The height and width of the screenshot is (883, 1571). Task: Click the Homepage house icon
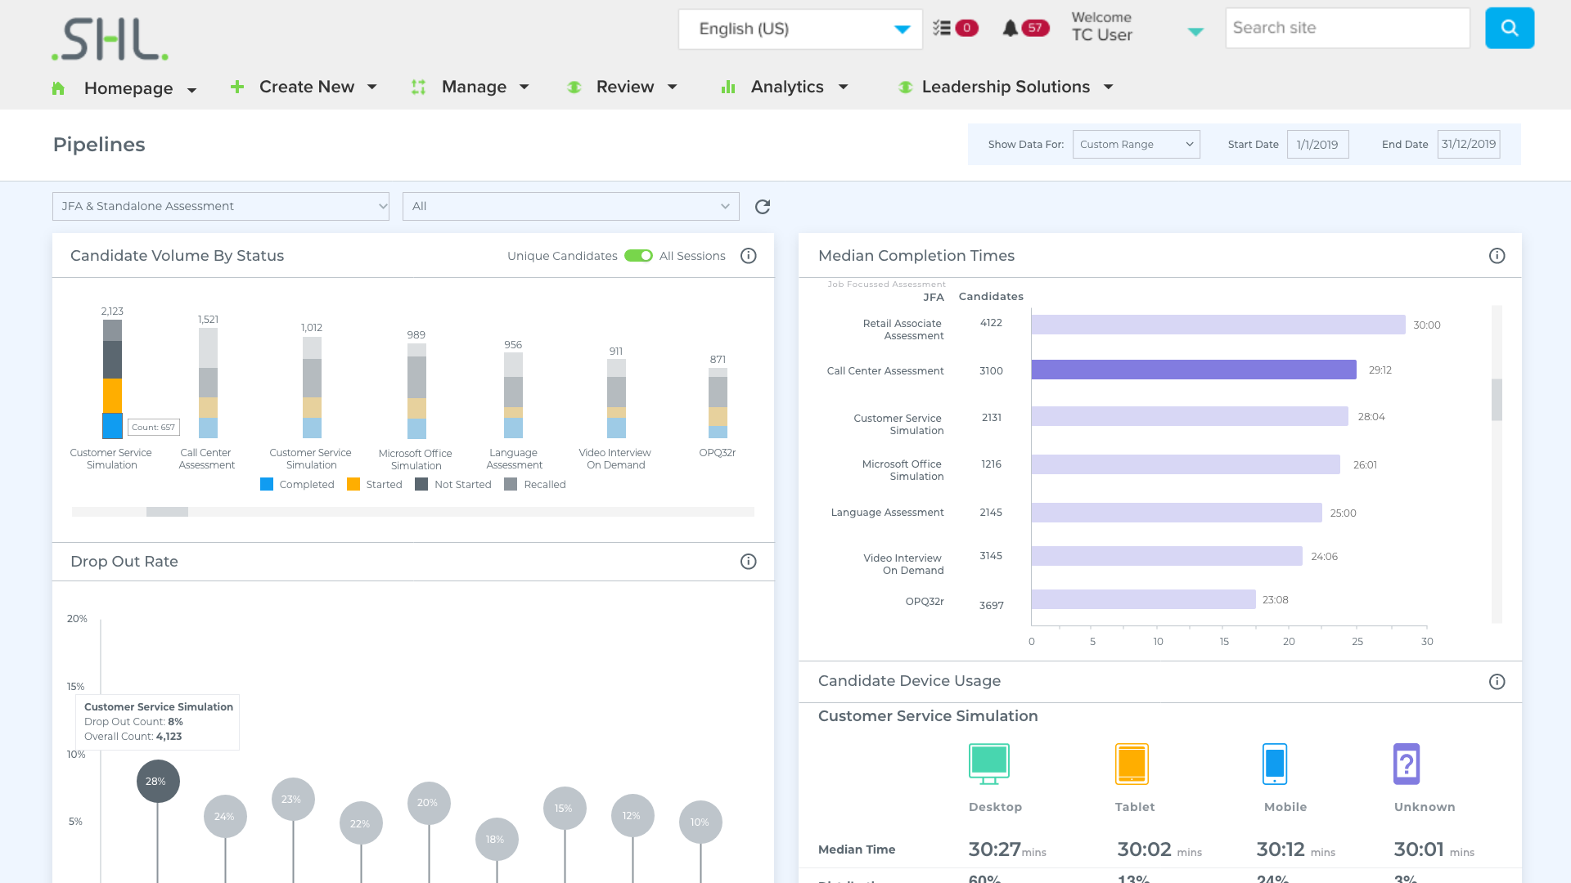tap(60, 87)
